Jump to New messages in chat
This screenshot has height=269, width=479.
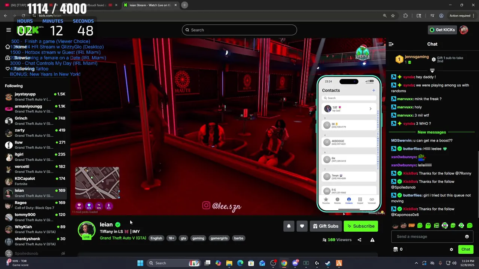(x=432, y=132)
